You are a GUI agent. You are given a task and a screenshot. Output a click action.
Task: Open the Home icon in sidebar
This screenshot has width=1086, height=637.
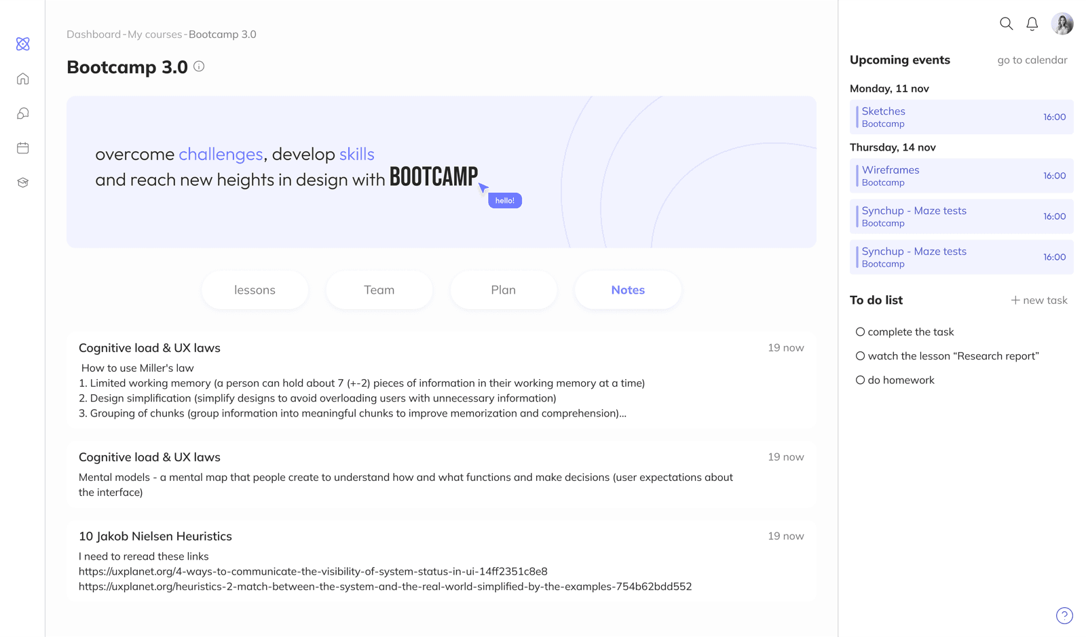point(23,79)
